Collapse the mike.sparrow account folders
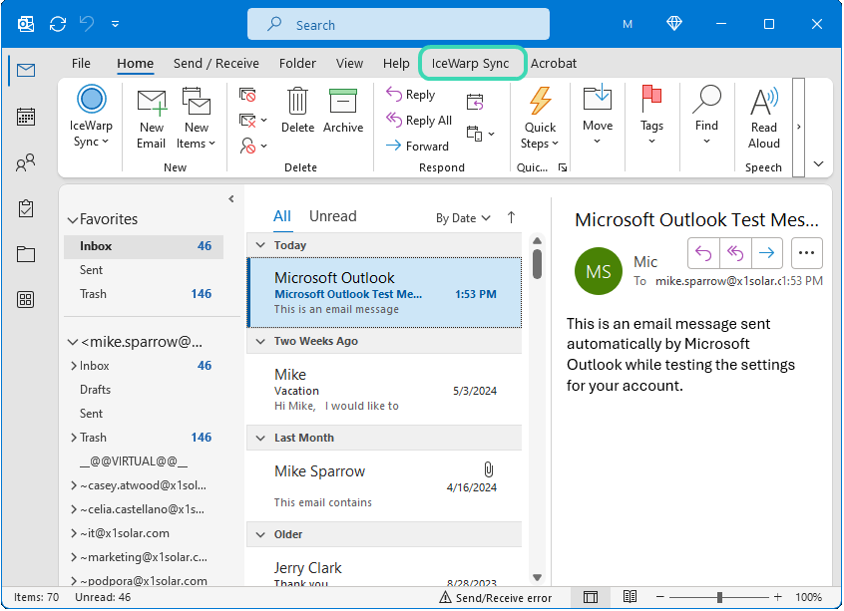The image size is (844, 611). (x=73, y=342)
